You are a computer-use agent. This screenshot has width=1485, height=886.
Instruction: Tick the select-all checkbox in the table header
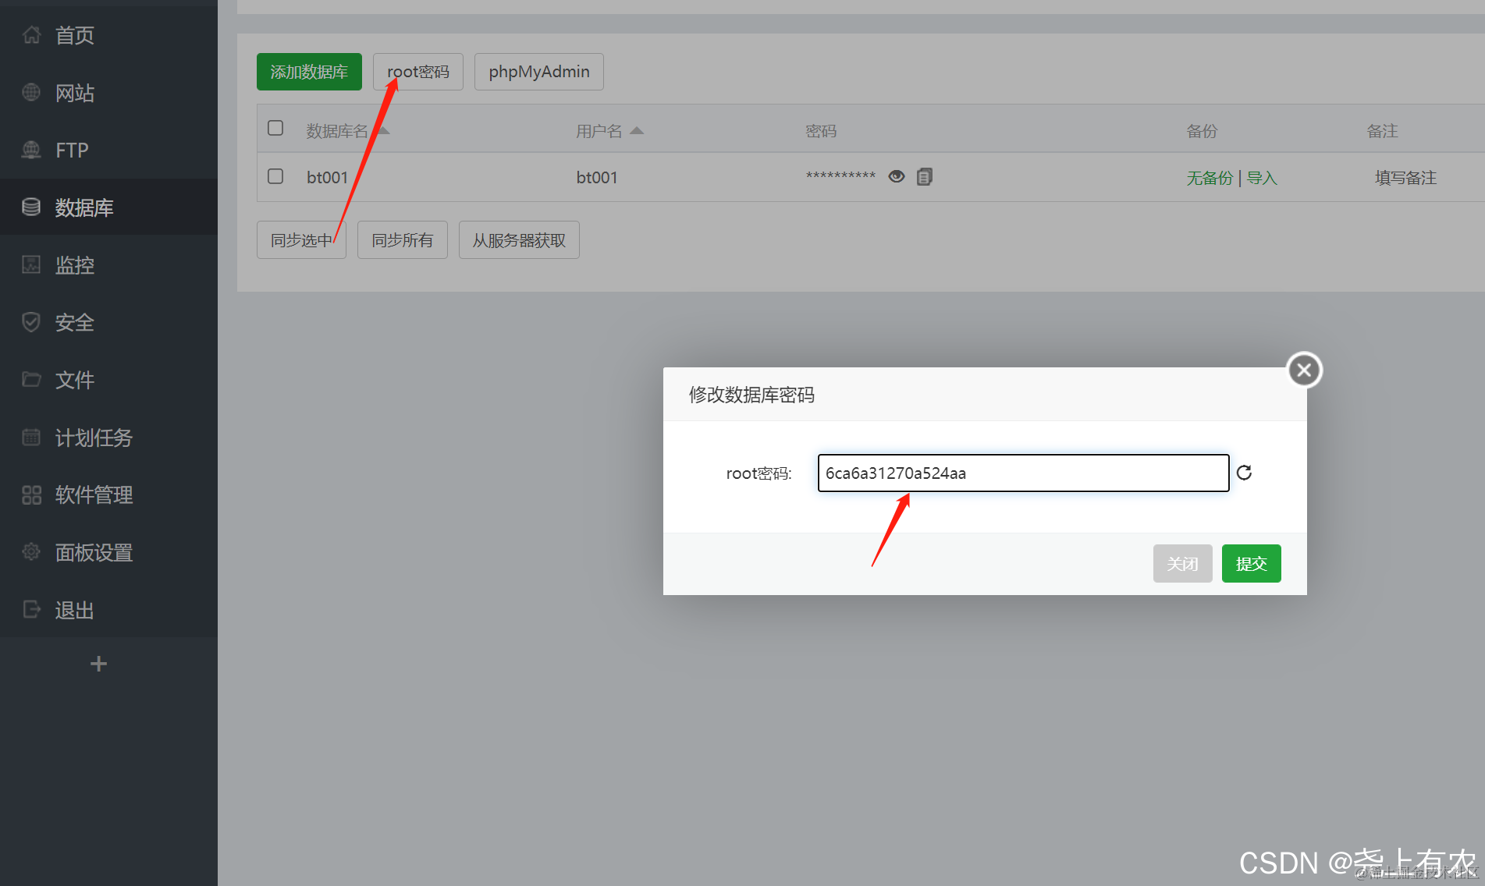[275, 128]
